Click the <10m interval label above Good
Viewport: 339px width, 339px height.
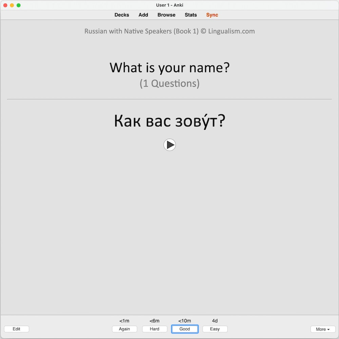185,321
